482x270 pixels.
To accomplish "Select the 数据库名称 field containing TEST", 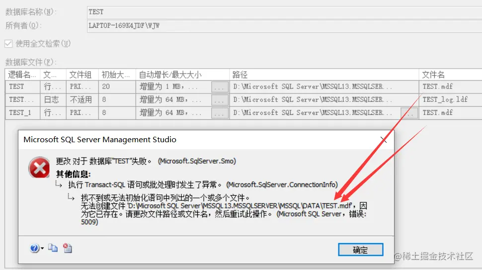I will [x=284, y=12].
